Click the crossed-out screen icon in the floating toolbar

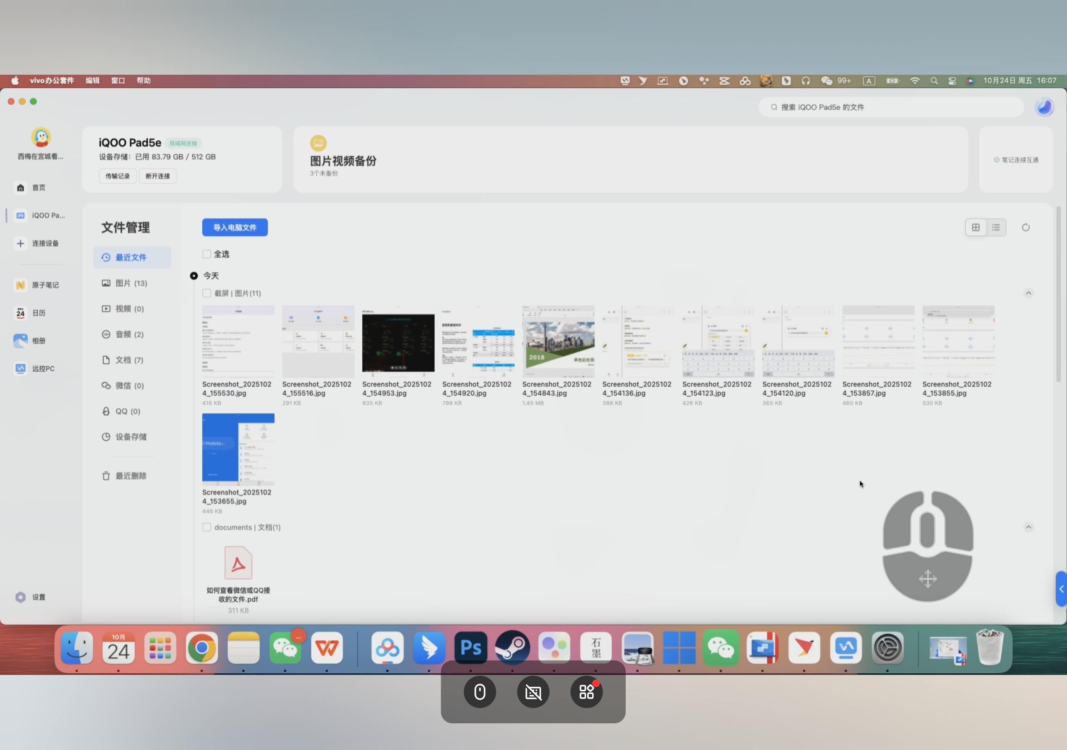point(533,692)
